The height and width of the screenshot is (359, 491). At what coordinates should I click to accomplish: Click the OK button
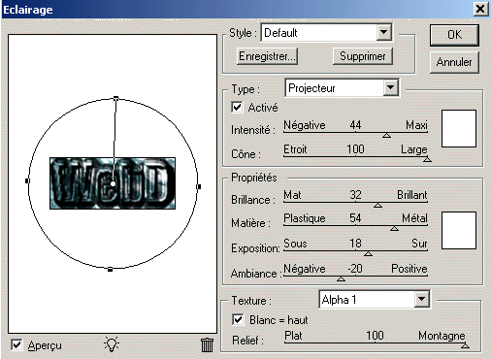pyautogui.click(x=454, y=35)
